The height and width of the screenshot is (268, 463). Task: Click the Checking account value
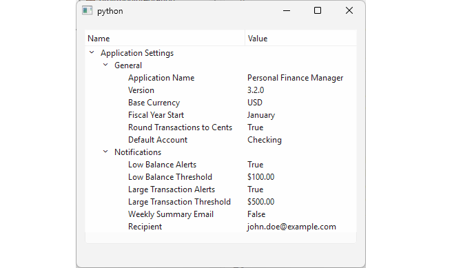(265, 140)
